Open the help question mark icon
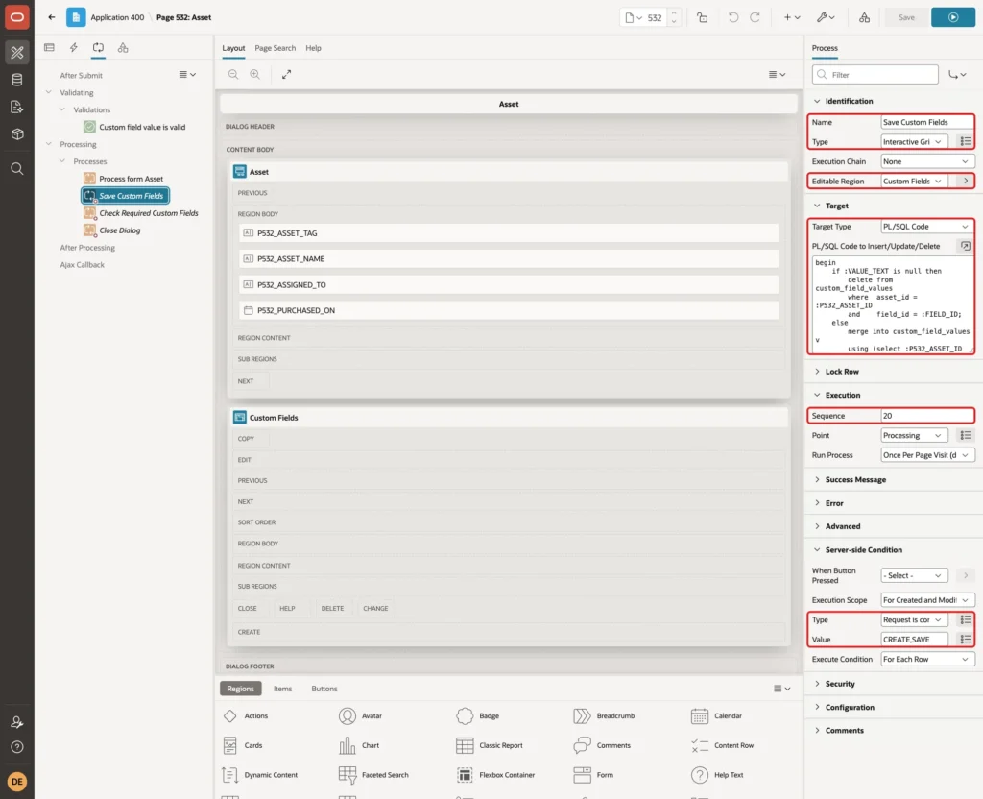Viewport: 983px width, 799px height. pos(17,747)
